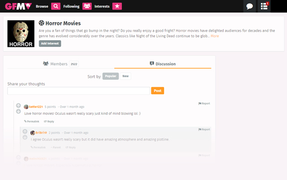Open the chat messages icon
The height and width of the screenshot is (180, 287).
249,6
